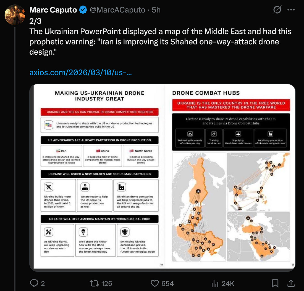Open the Grok explain-post icon
This screenshot has height=291, width=304.
point(277,10)
